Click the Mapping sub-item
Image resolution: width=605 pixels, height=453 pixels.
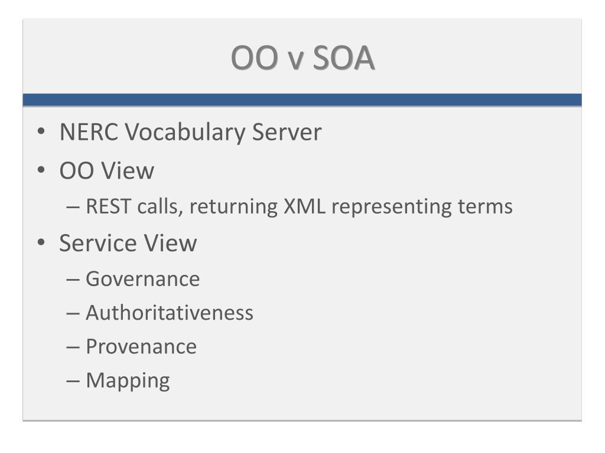tap(128, 381)
